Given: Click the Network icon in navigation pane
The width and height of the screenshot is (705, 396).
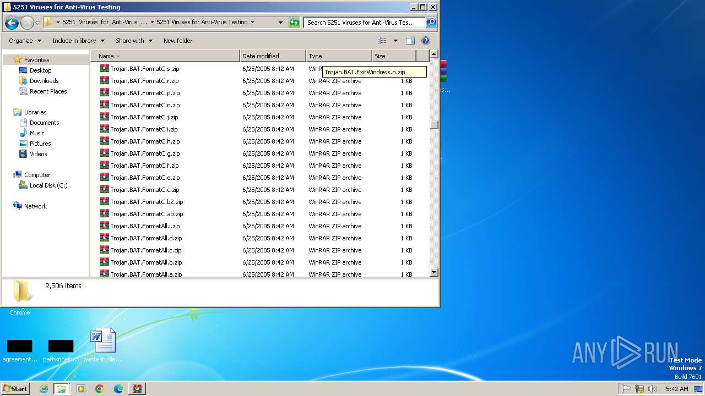Looking at the screenshot, I should [18, 206].
